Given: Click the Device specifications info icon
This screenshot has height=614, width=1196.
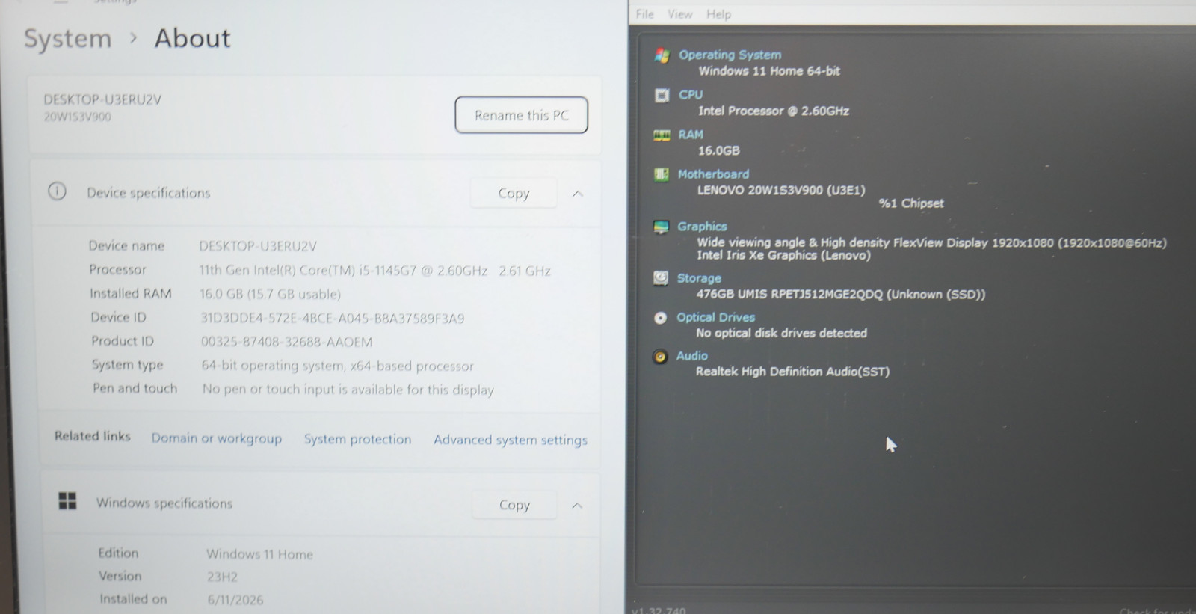Looking at the screenshot, I should [57, 191].
